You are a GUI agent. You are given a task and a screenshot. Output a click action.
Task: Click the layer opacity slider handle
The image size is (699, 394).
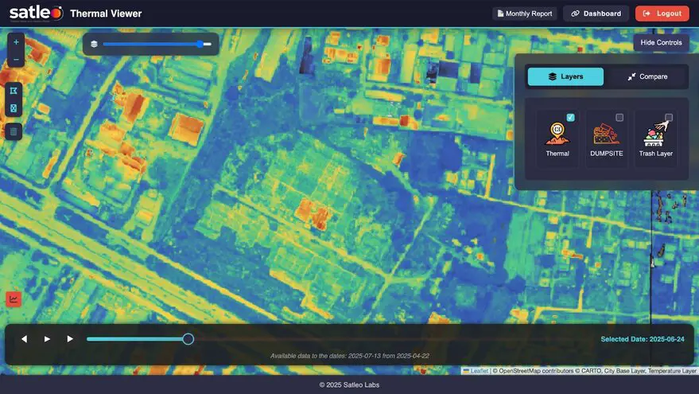pyautogui.click(x=200, y=45)
